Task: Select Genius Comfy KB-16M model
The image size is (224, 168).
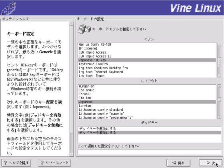Action: [147, 44]
